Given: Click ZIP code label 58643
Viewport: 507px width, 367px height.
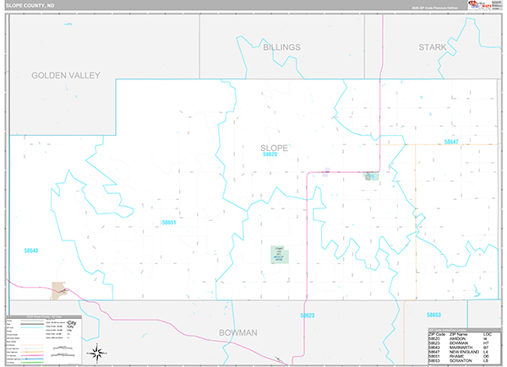Looking at the screenshot, I should 31,251.
